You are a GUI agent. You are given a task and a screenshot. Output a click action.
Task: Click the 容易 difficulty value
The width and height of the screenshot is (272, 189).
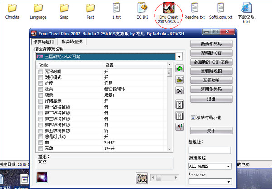point(108,83)
